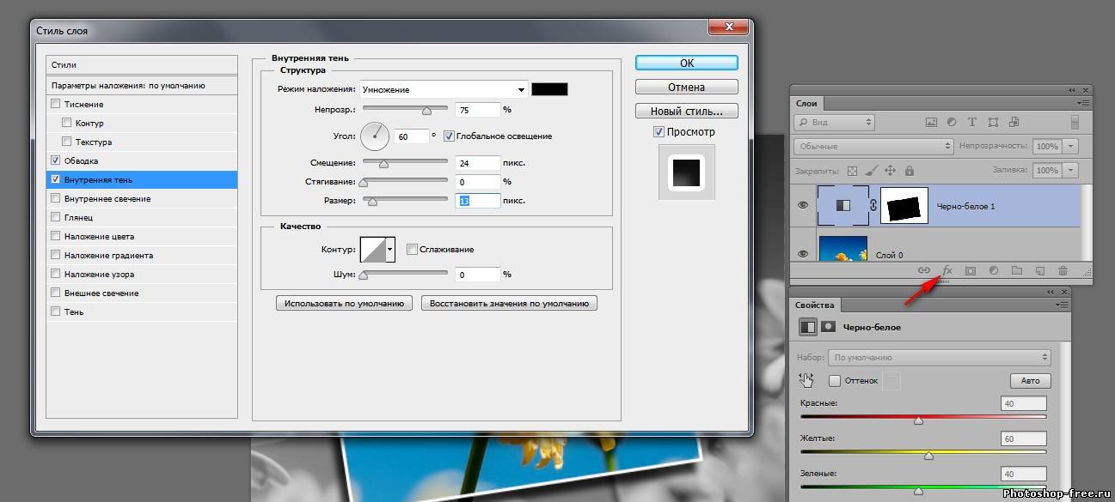Screen dimensions: 1115x502
Task: Create a new group with folder icon
Action: [x=1017, y=270]
